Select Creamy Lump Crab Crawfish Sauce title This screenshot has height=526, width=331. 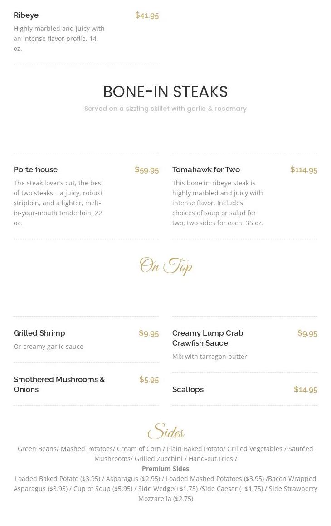[x=208, y=338]
